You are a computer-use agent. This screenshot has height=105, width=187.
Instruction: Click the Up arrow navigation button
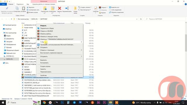click(11, 19)
